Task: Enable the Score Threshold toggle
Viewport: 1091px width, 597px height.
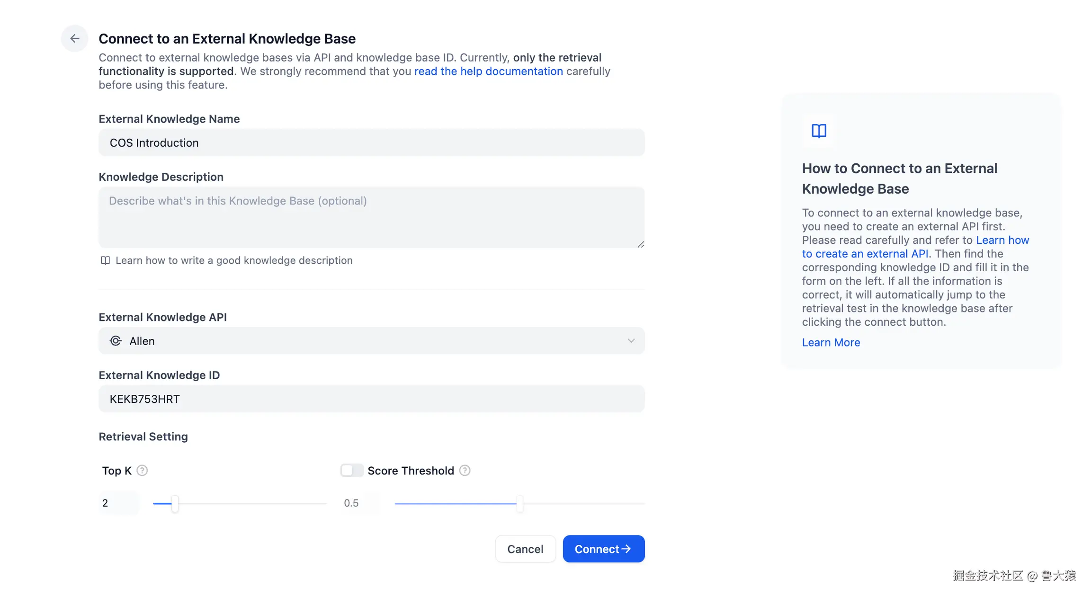Action: pos(352,471)
